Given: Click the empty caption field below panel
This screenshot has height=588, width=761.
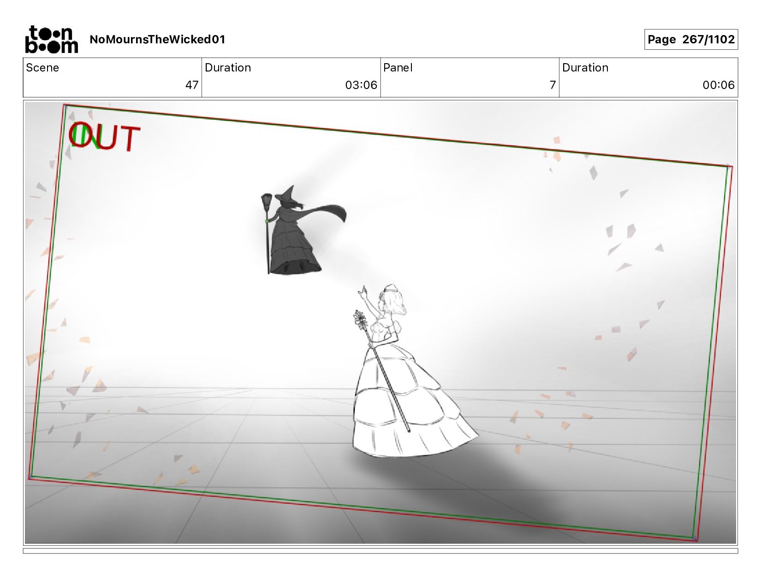Looking at the screenshot, I should 380,551.
